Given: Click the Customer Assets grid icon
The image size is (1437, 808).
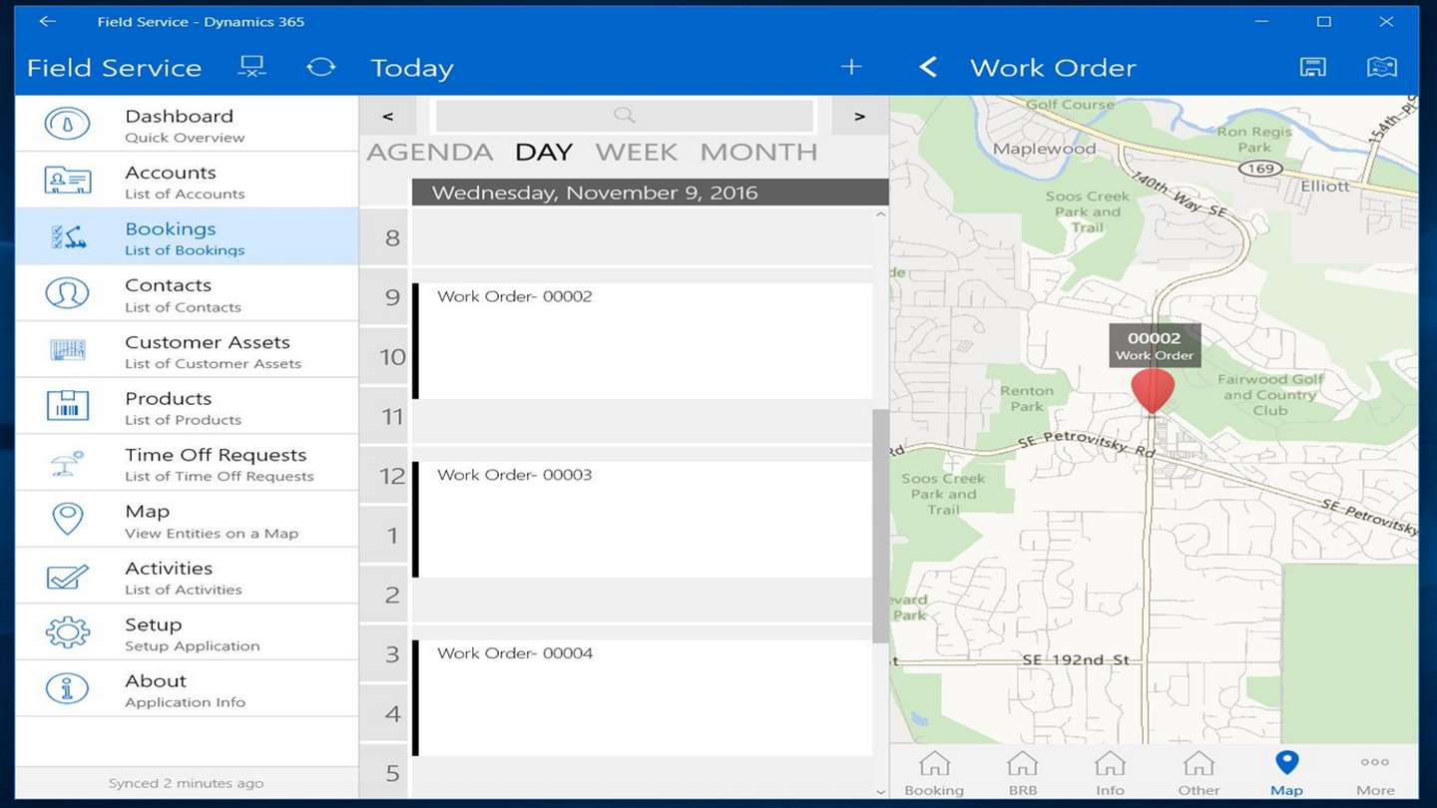Looking at the screenshot, I should 68,350.
